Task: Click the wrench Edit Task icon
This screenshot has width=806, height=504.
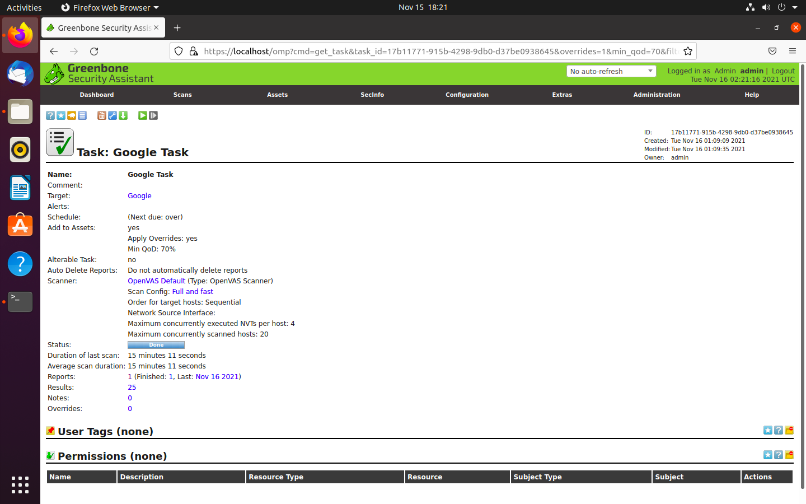Action: click(x=113, y=115)
